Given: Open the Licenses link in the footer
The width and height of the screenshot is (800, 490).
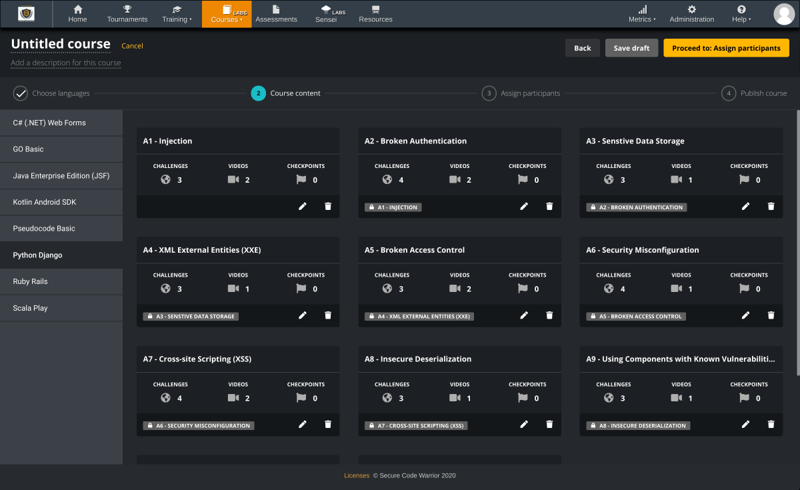Looking at the screenshot, I should 357,475.
